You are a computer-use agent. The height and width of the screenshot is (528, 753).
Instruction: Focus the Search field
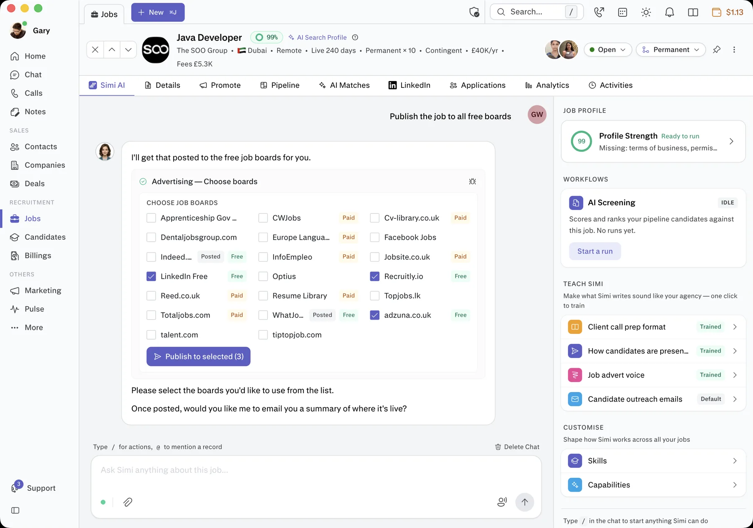click(x=537, y=12)
